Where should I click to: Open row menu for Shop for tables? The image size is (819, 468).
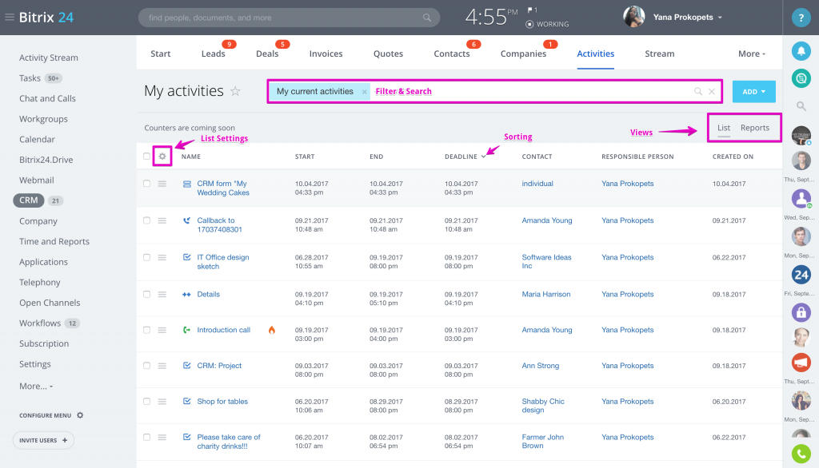[x=162, y=402]
